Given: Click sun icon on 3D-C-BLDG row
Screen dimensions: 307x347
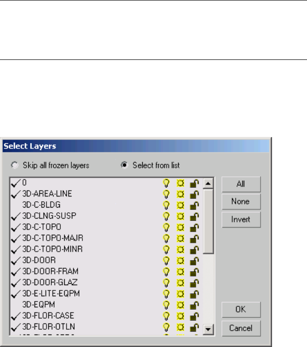Looking at the screenshot, I should click(x=180, y=205).
